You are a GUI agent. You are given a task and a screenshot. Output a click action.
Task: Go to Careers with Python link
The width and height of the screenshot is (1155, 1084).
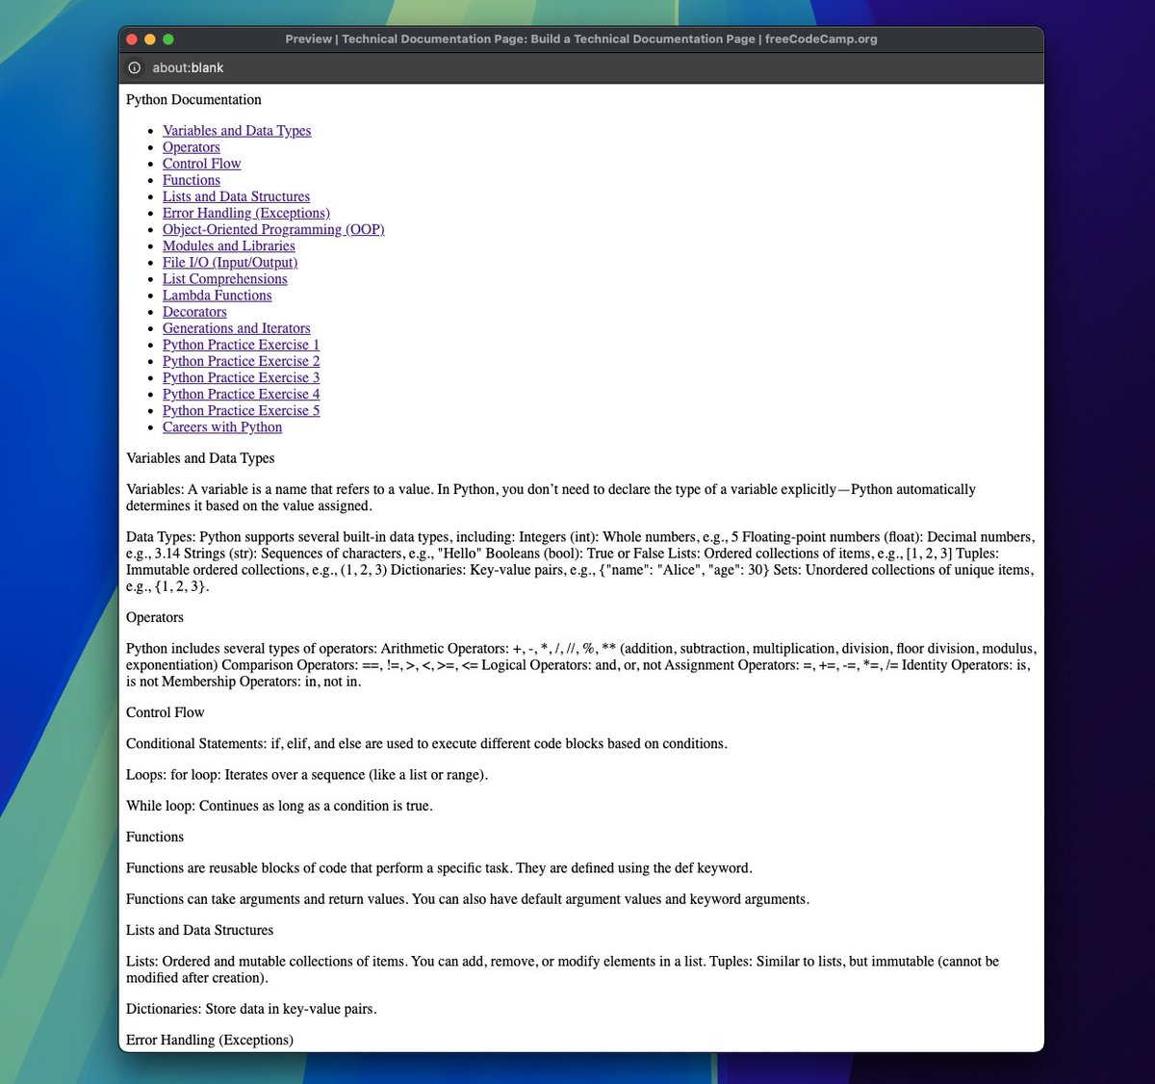[222, 427]
